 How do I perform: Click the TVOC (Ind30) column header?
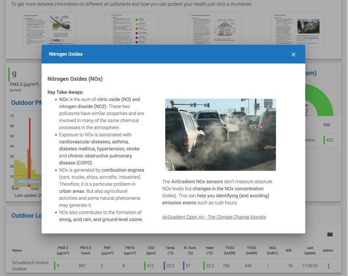pos(230,251)
